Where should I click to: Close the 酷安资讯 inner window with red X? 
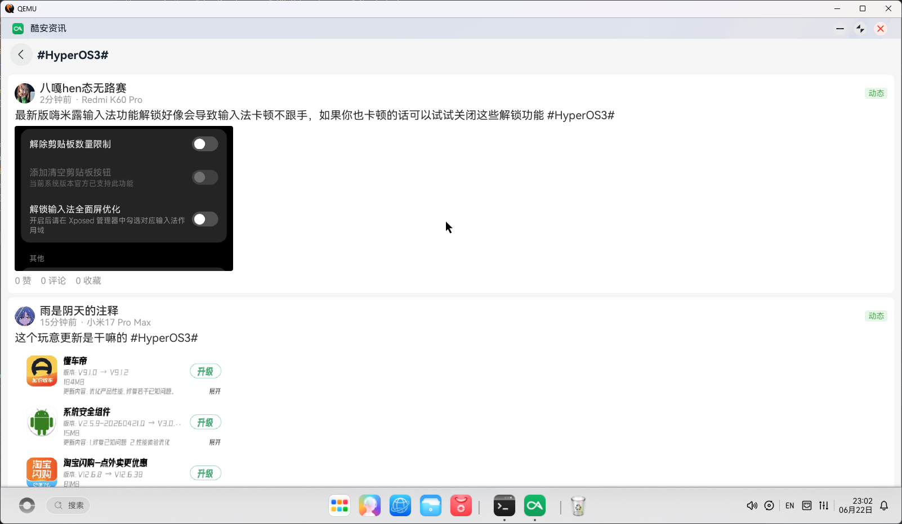(881, 29)
